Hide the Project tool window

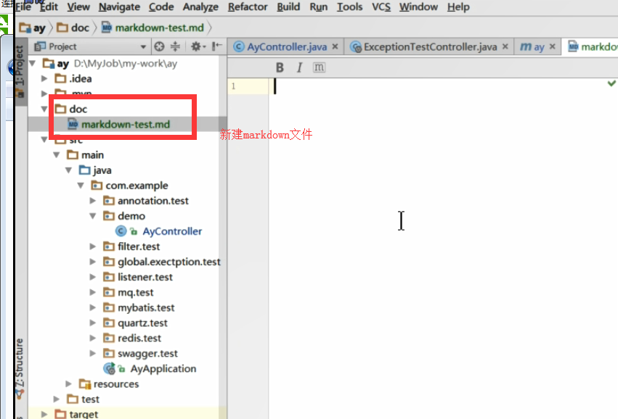217,47
